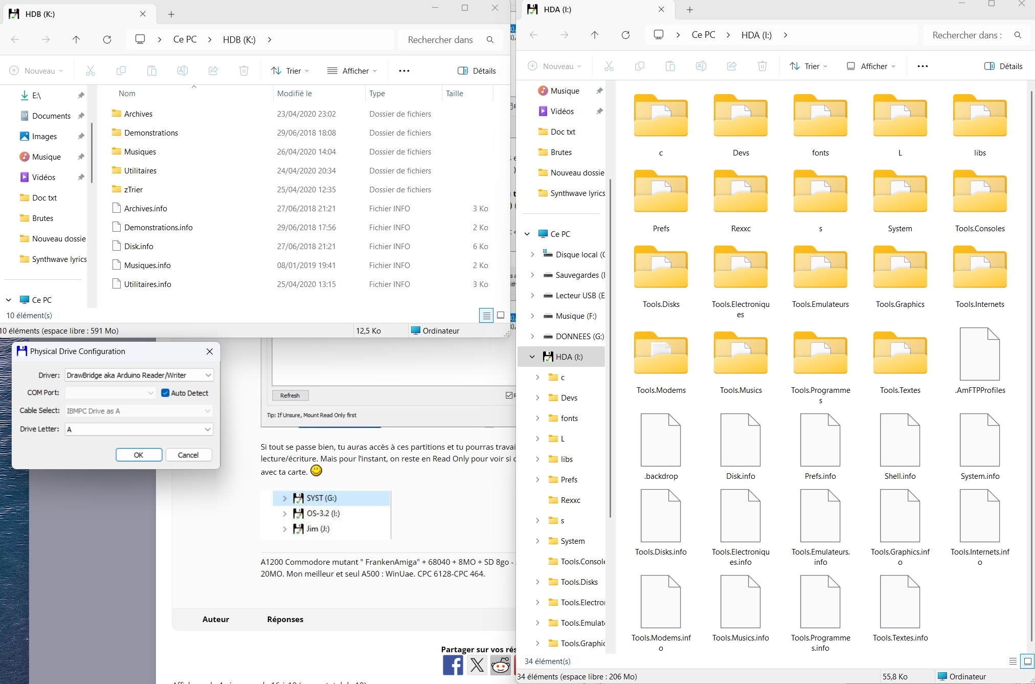Select the Shell.info file icon

(900, 441)
